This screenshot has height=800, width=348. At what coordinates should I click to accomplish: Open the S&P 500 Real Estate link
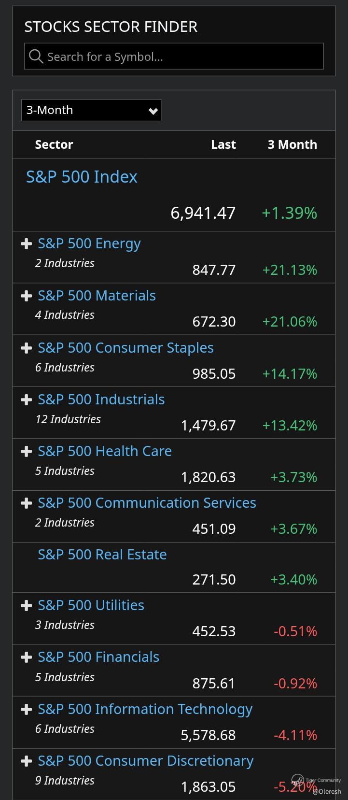[x=102, y=555]
